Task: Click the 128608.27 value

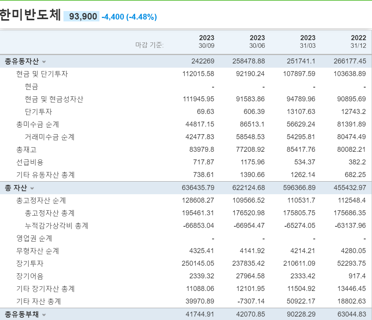Action: (x=198, y=200)
